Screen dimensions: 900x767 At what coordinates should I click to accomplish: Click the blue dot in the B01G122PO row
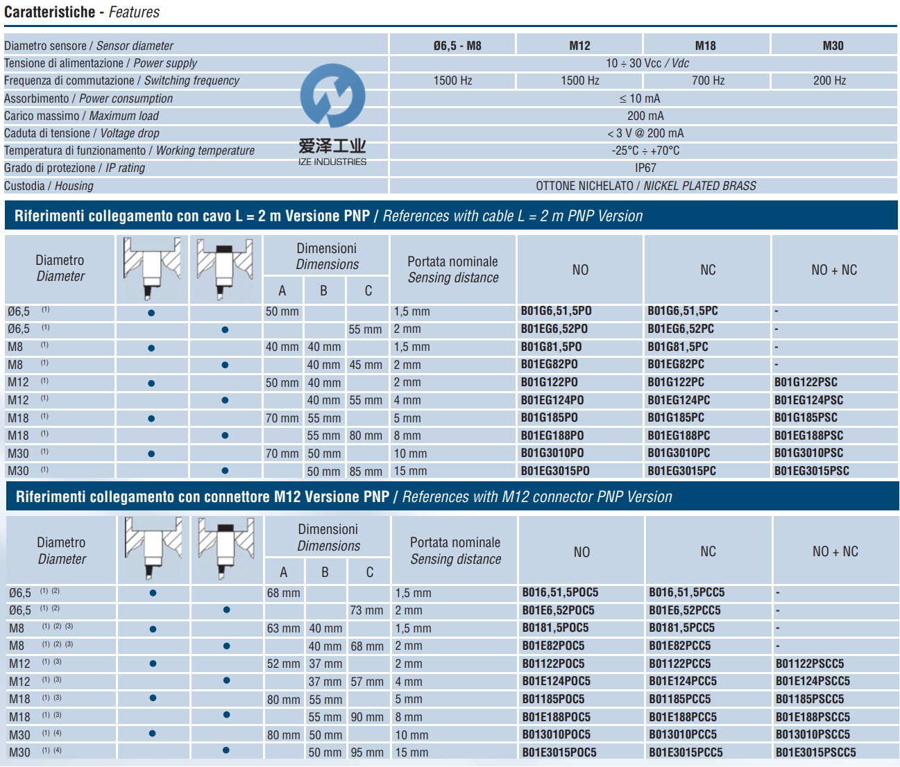(151, 383)
